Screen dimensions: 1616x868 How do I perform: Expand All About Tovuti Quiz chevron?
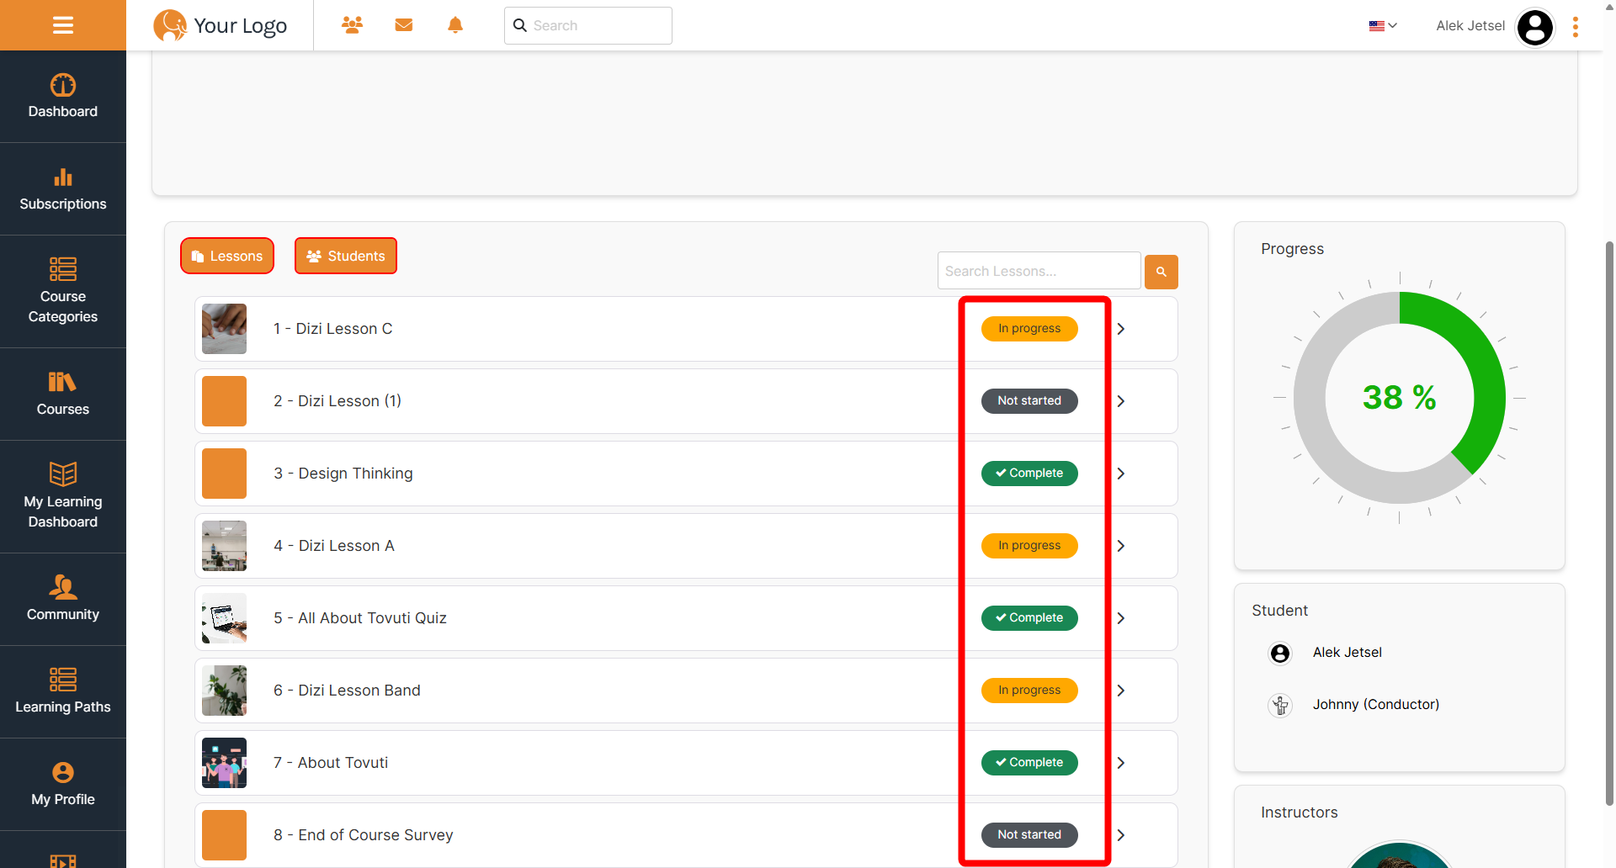[x=1121, y=618]
